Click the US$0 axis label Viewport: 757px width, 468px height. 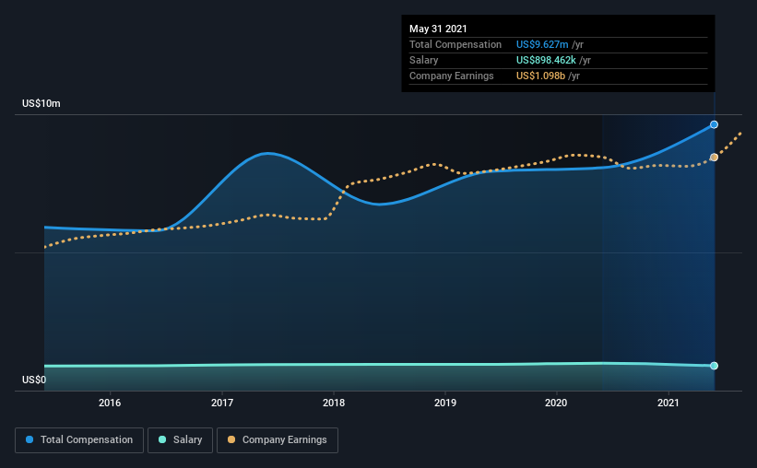click(x=34, y=380)
